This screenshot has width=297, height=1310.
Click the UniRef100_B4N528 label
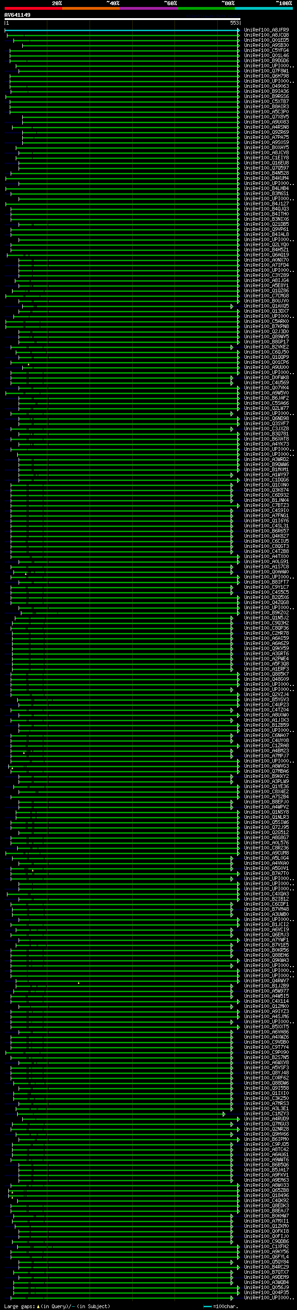[x=266, y=173]
